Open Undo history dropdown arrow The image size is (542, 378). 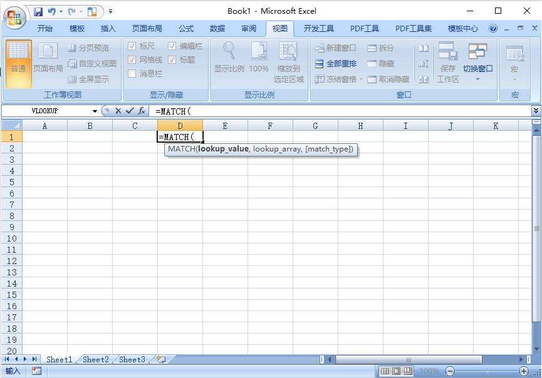click(x=61, y=12)
